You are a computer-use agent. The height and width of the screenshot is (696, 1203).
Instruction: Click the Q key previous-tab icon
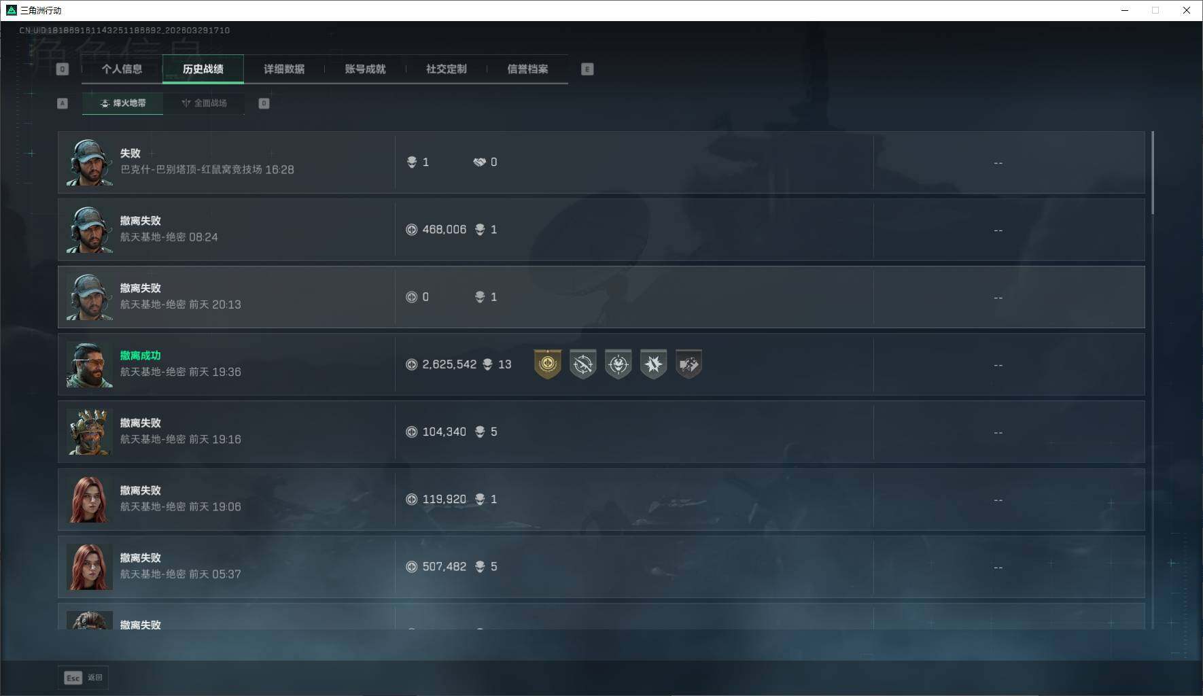(63, 69)
